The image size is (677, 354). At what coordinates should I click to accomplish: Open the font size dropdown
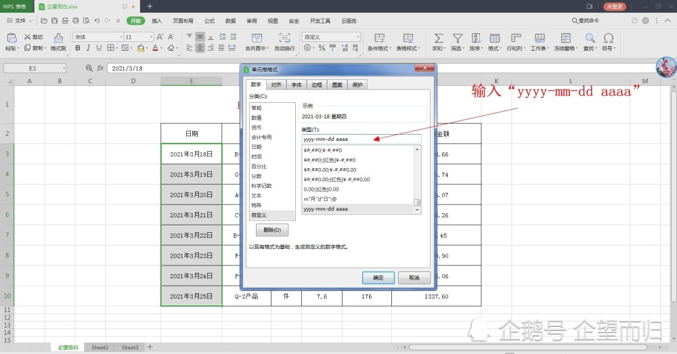coord(151,37)
